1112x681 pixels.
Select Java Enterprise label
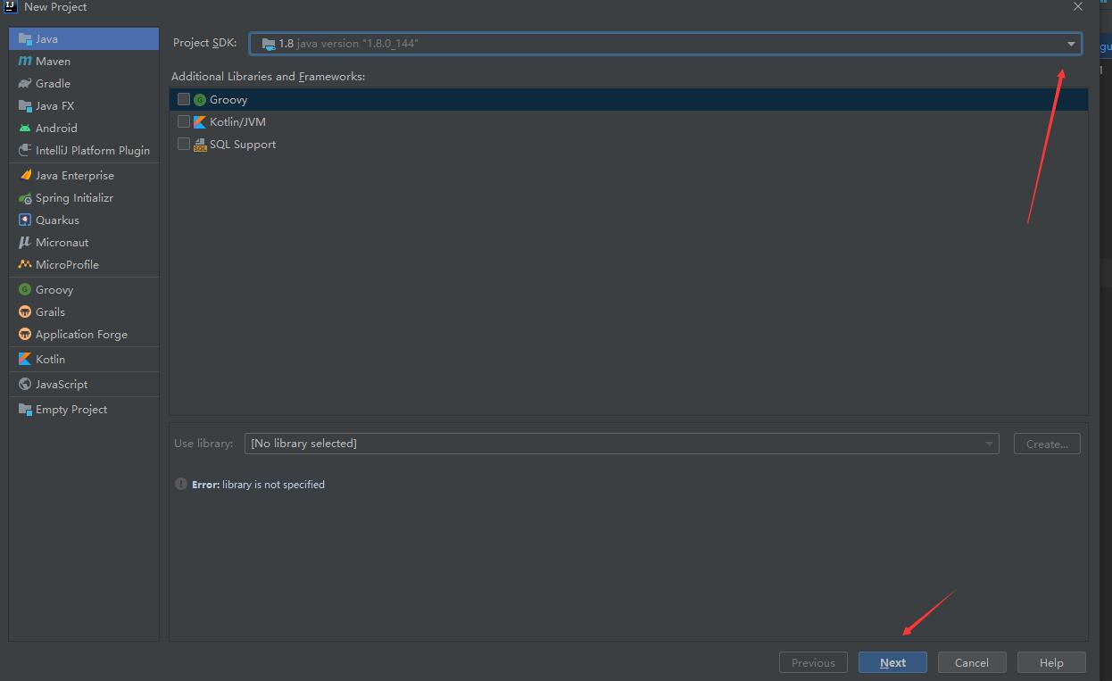[x=75, y=176]
